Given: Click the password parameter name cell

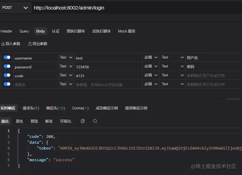Looking at the screenshot, I should tap(36, 66).
